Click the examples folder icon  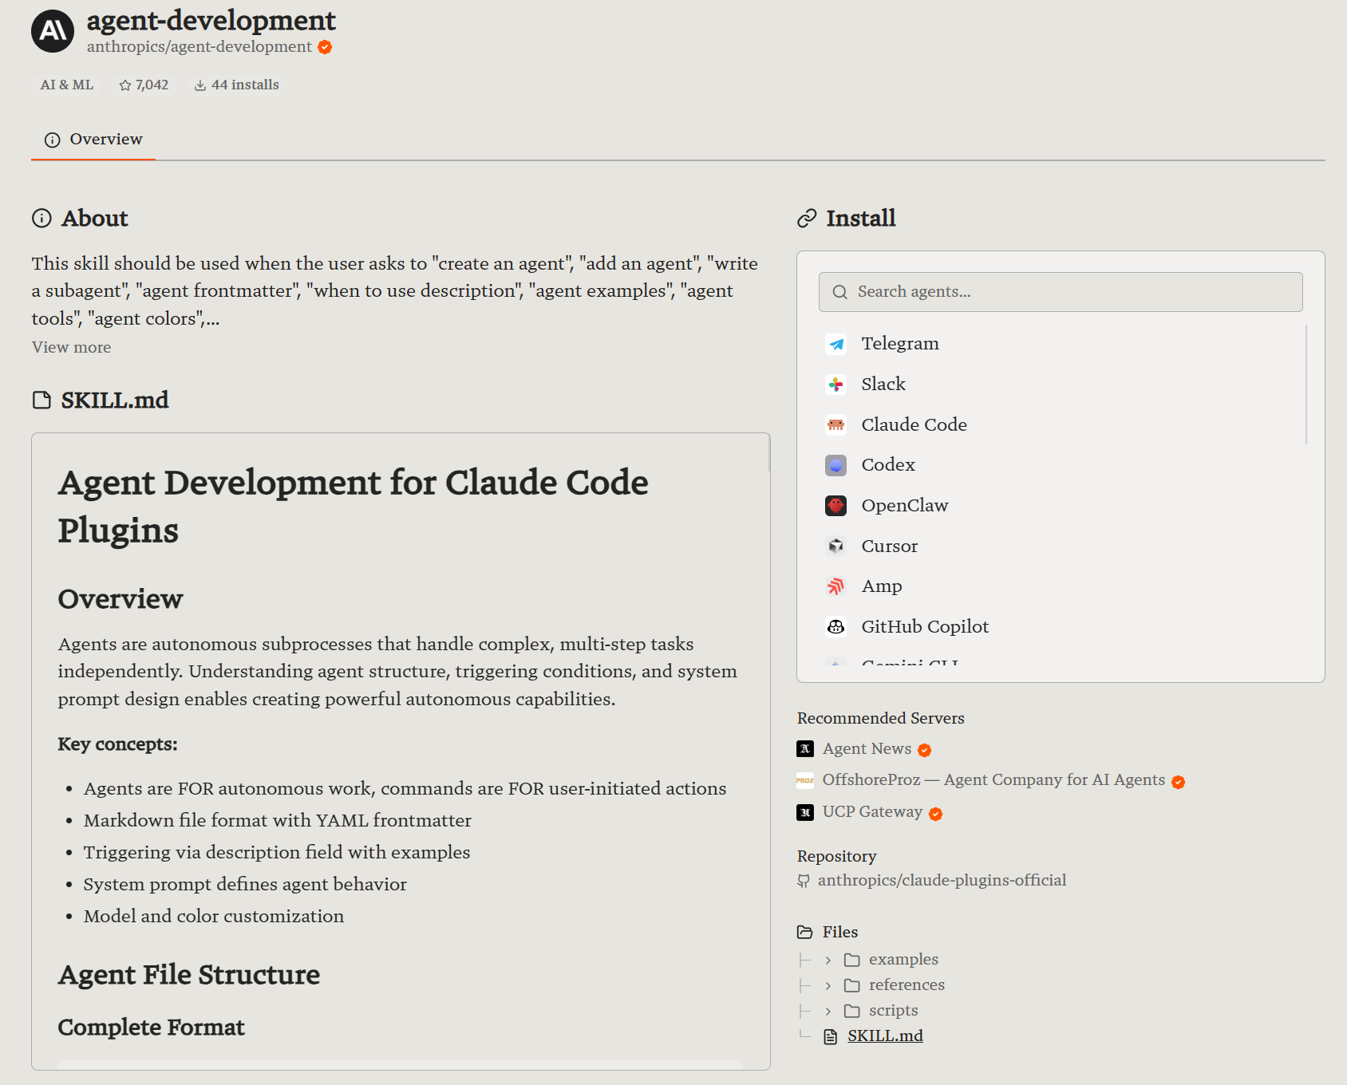pyautogui.click(x=852, y=960)
